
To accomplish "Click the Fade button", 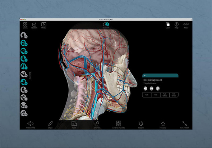I will 147,95.
